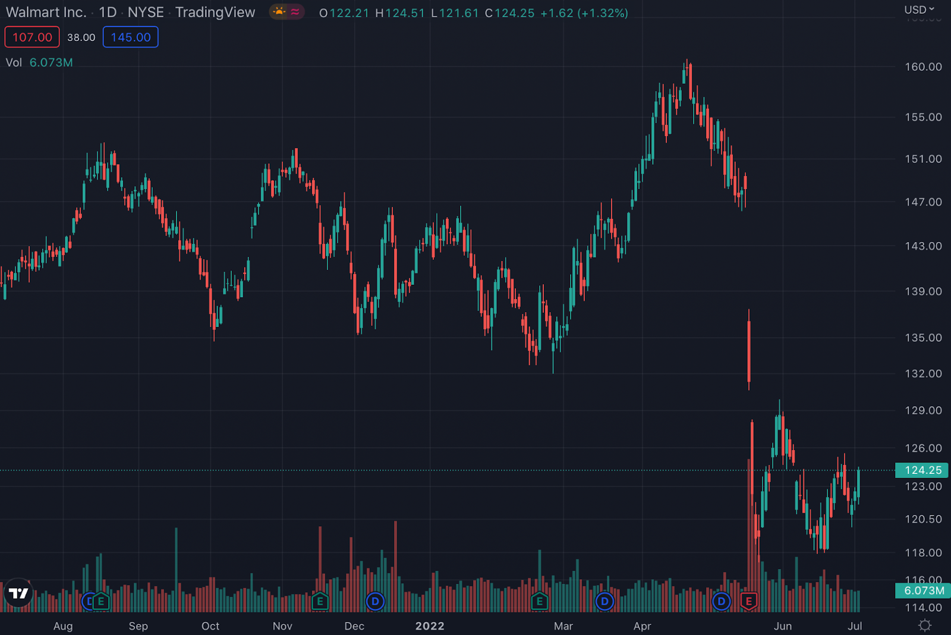Click the red 107.00 sell button
This screenshot has height=635, width=951.
(32, 37)
